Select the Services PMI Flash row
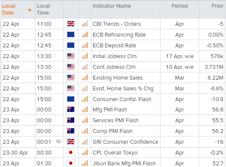The width and height of the screenshot is (226, 167). pyautogui.click(x=113, y=120)
